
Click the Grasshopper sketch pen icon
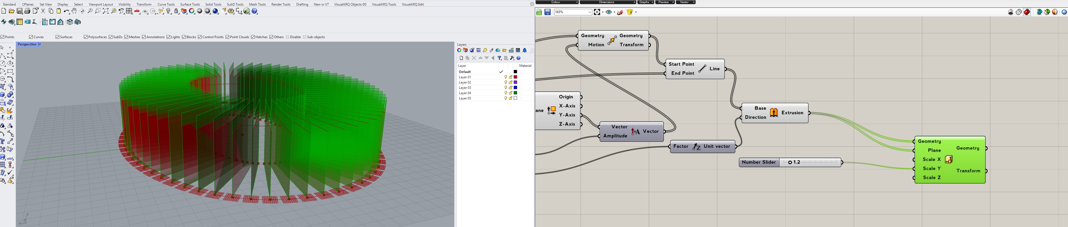(x=620, y=13)
